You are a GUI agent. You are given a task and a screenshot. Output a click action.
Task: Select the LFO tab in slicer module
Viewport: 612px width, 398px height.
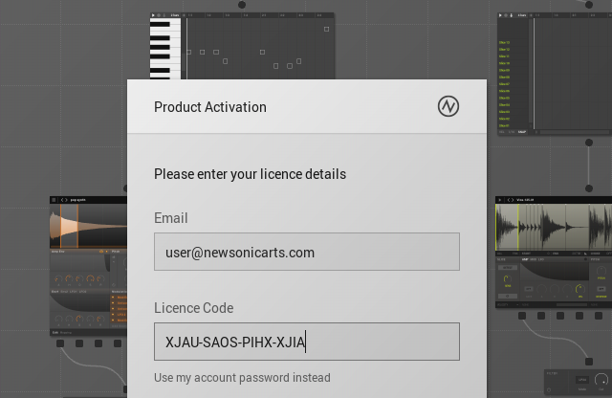541,259
